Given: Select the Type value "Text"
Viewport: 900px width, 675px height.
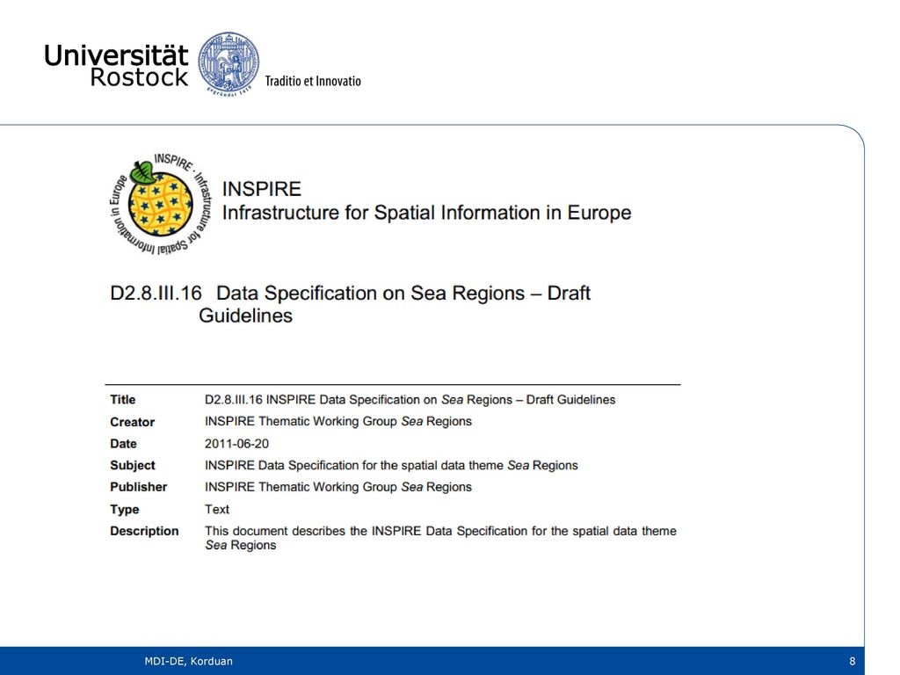Looking at the screenshot, I should (x=217, y=509).
